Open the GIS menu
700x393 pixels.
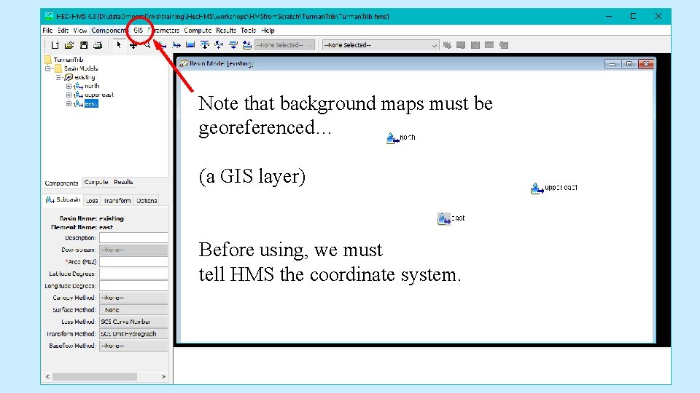pos(139,31)
